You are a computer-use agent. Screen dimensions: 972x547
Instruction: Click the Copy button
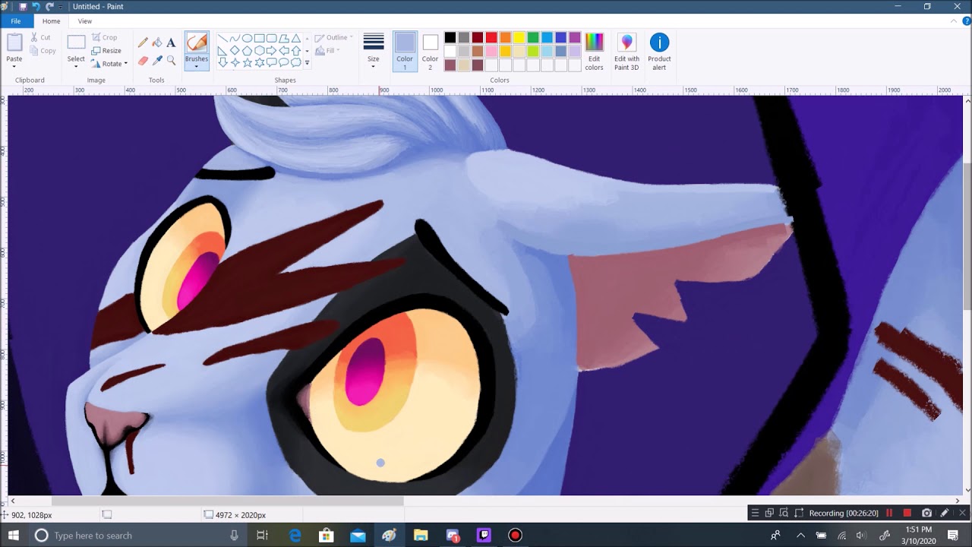(x=43, y=51)
